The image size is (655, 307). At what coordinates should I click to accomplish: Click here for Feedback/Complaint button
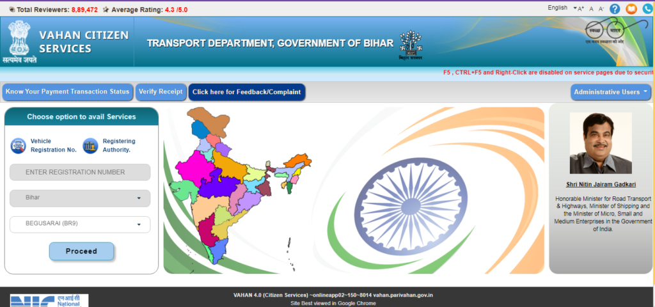tap(246, 92)
